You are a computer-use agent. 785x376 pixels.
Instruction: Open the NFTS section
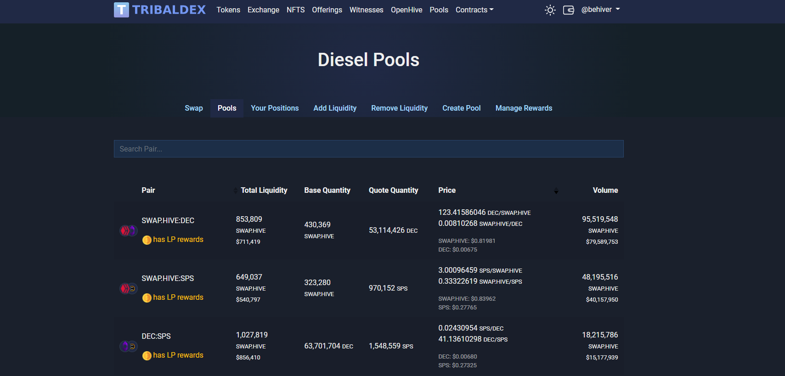click(x=295, y=10)
